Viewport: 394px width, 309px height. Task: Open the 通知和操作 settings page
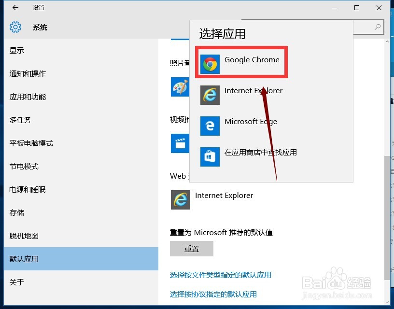pos(81,73)
